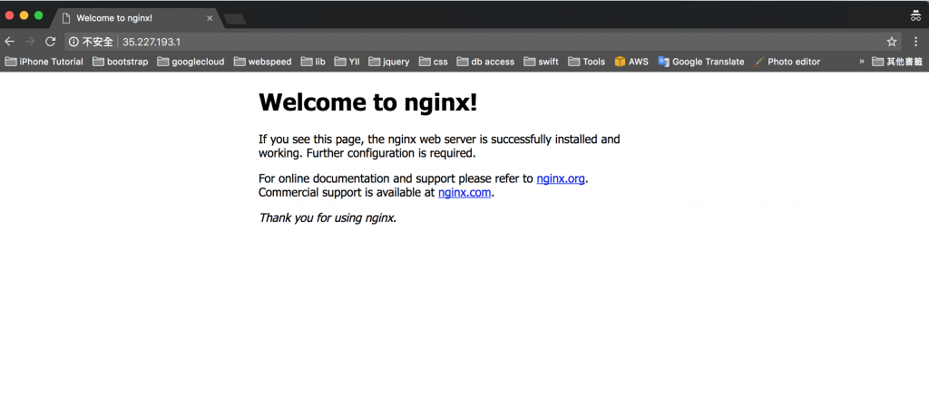The height and width of the screenshot is (414, 929).
Task: Open the iPhone Tutorial bookmark folder
Action: pos(44,62)
